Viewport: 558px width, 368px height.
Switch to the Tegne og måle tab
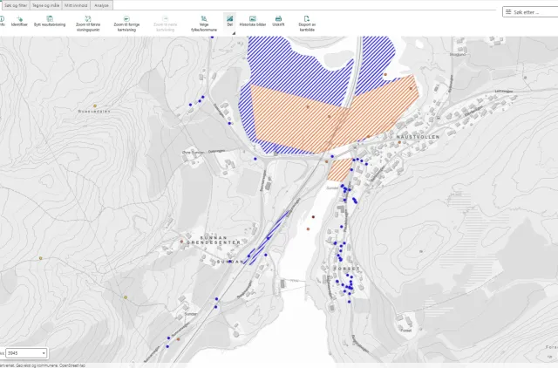pyautogui.click(x=45, y=5)
